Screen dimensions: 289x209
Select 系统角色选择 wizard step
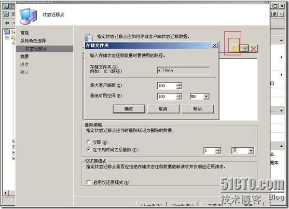coord(33,41)
